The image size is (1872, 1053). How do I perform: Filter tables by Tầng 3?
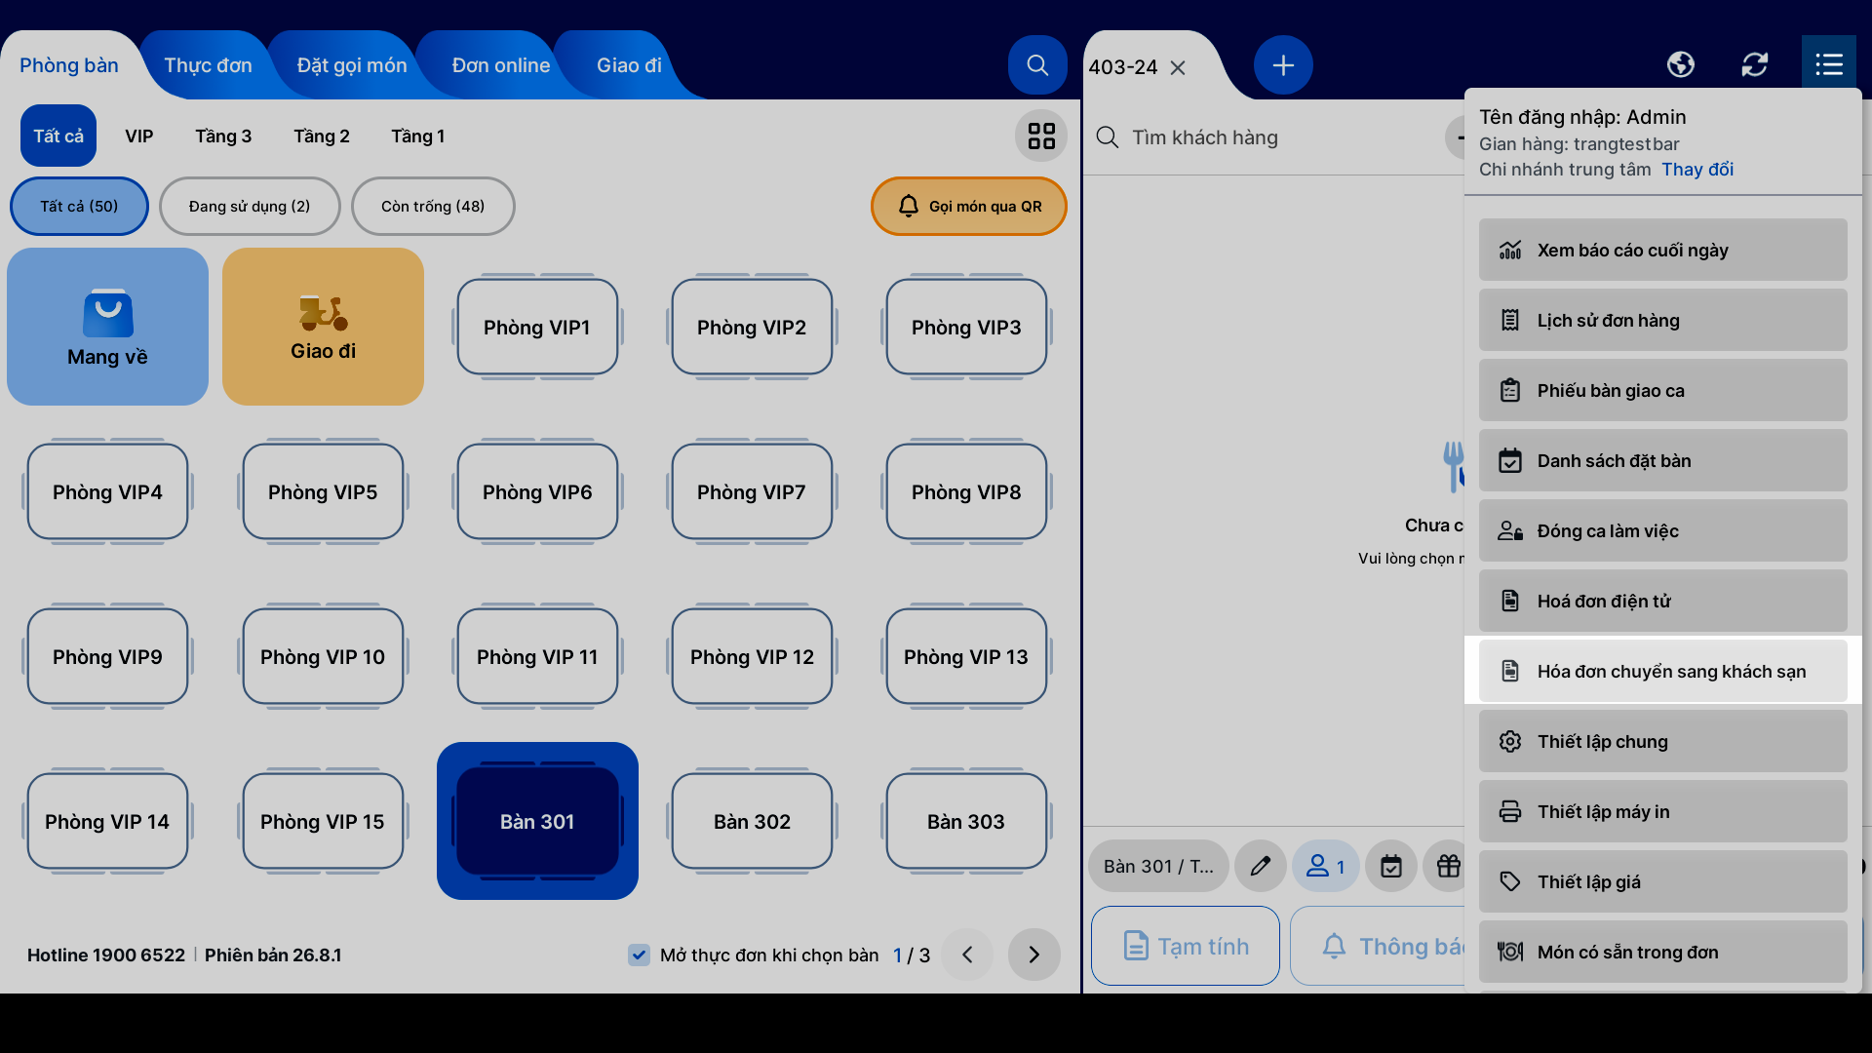pos(223,136)
